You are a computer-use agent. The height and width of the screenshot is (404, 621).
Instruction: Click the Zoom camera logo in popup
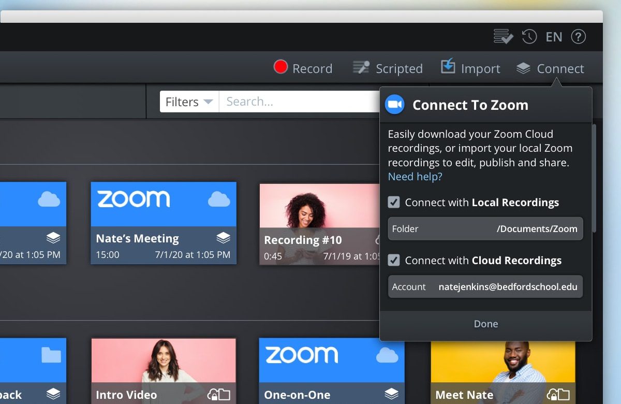pyautogui.click(x=395, y=105)
